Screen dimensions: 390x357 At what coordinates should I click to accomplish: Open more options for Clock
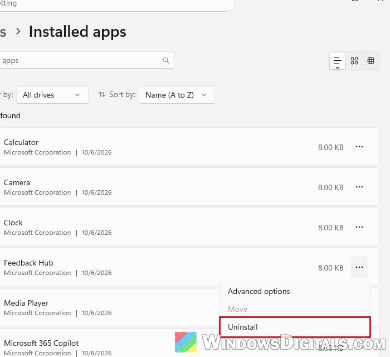359,227
